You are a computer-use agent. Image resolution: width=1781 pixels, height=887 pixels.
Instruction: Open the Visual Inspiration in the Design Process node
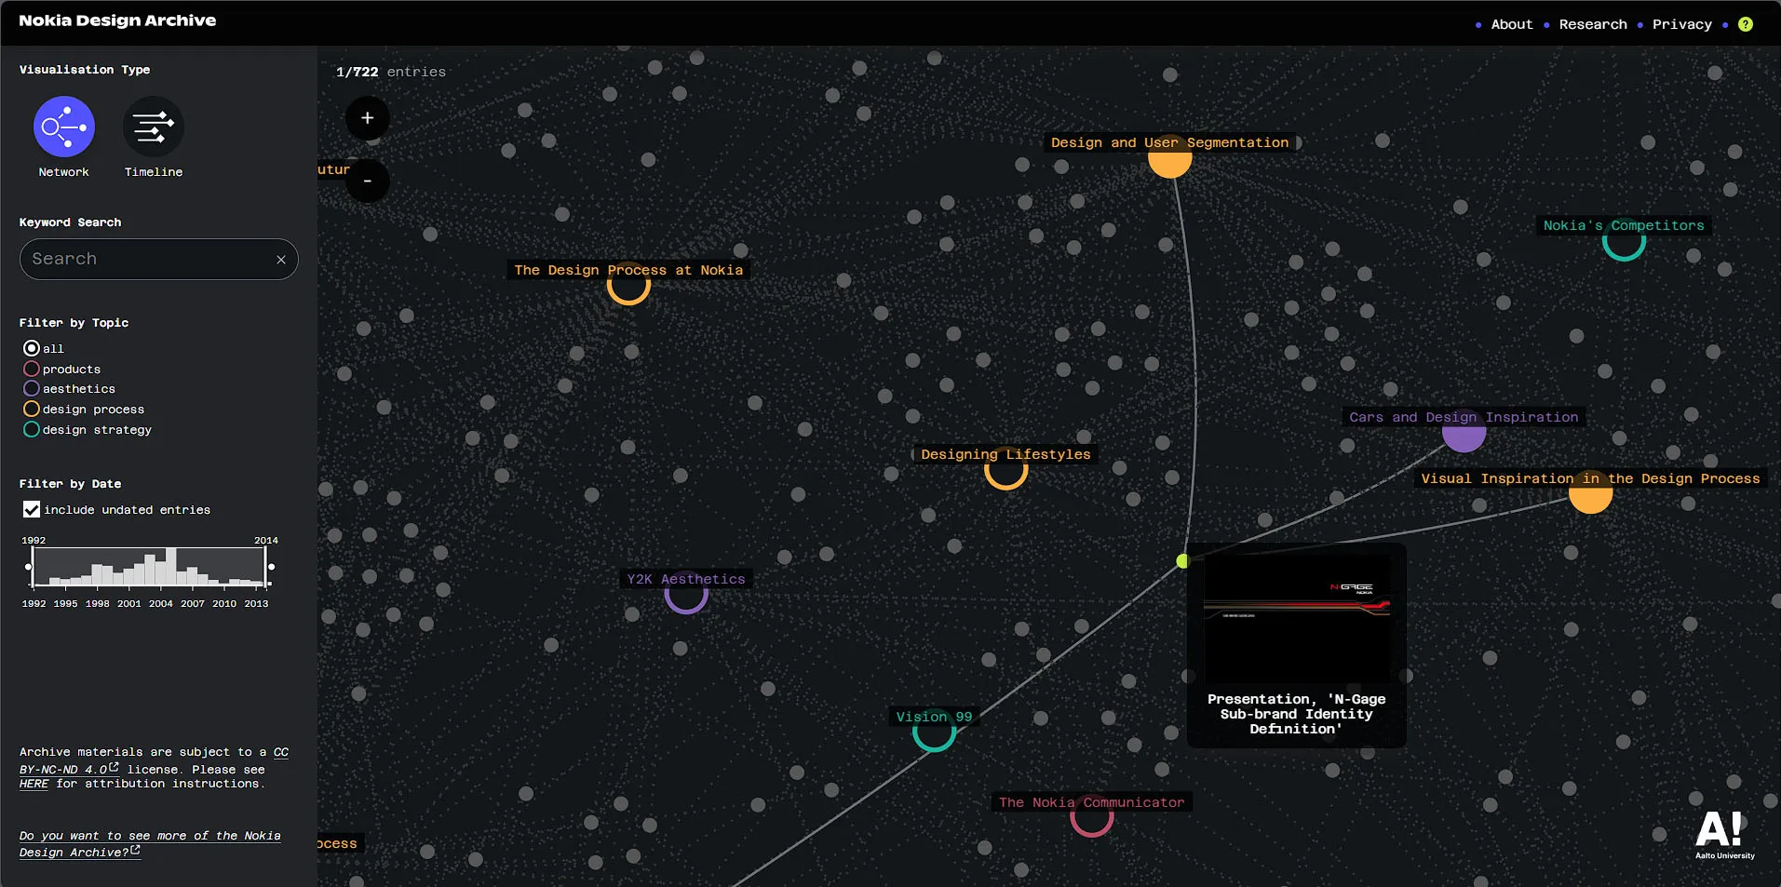1590,492
